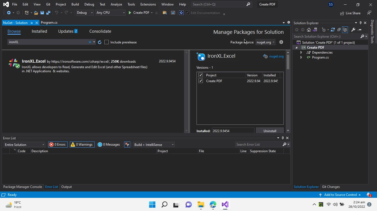Refresh the NuGet package search results
This screenshot has width=377, height=211.
point(100,42)
